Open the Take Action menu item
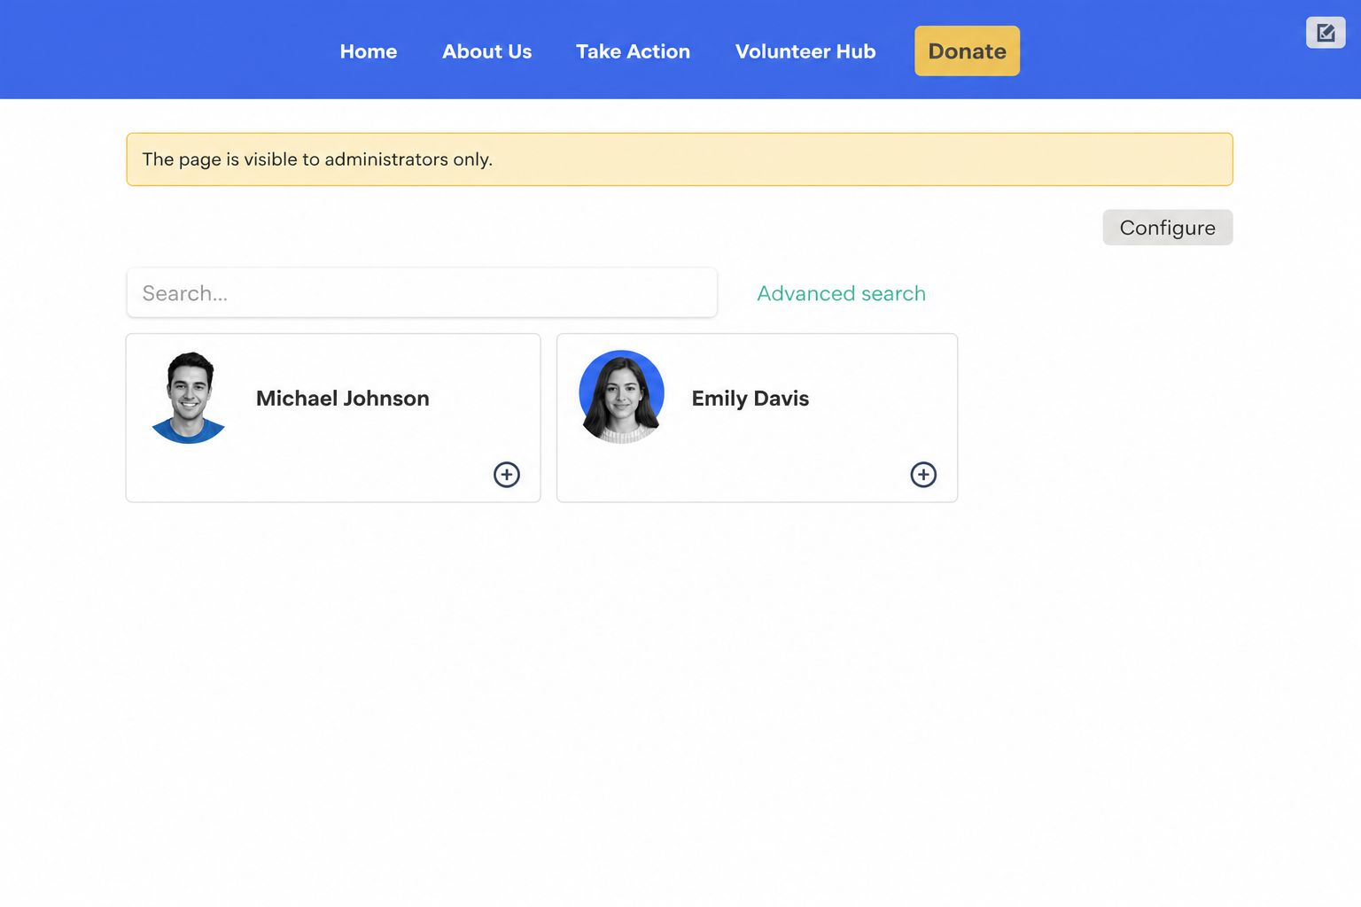 633,51
